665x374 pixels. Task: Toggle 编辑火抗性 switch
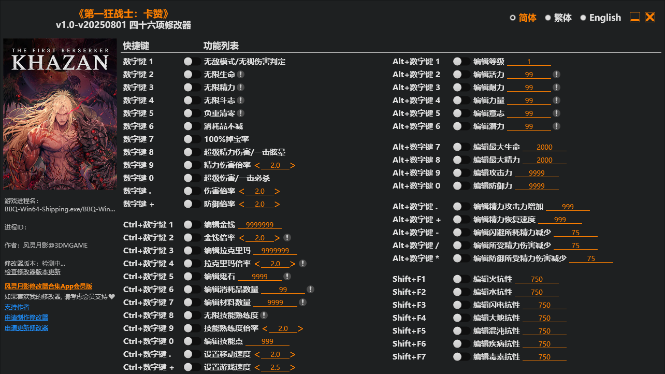tap(461, 279)
